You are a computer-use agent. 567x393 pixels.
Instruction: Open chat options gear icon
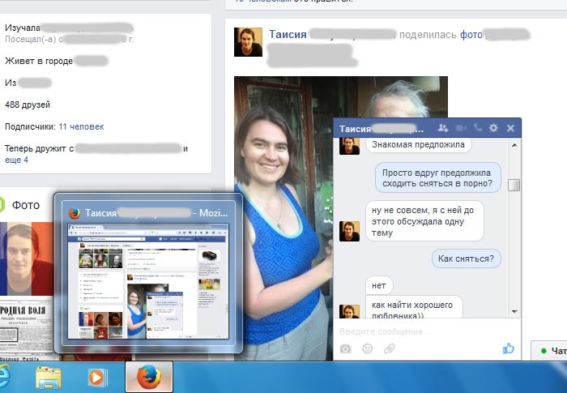coord(493,128)
